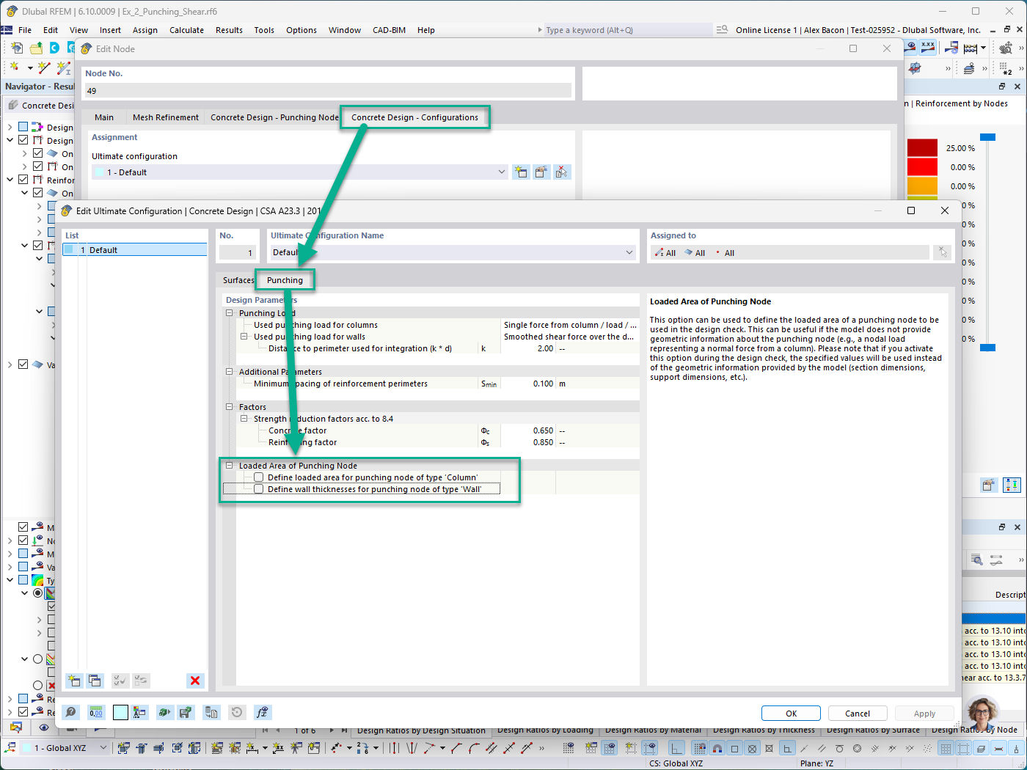
Task: Create a new ultimate configuration
Action: click(x=73, y=681)
